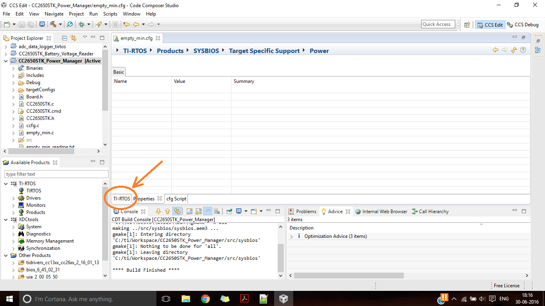This screenshot has height=306, width=545.
Task: Open the Project menu
Action: click(77, 14)
